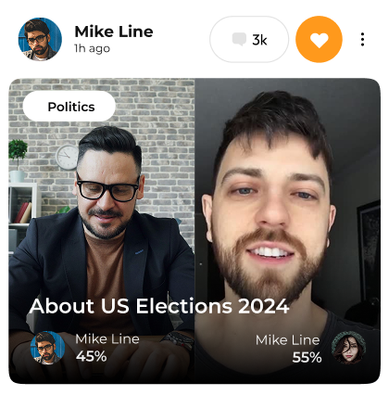Click the white heart inside the orange circle

(x=319, y=40)
